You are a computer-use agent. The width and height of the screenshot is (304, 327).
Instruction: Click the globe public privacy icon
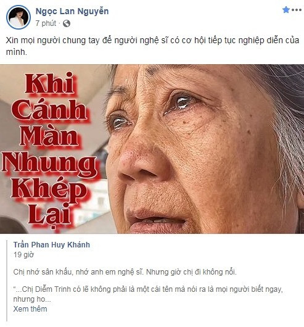tap(67, 23)
